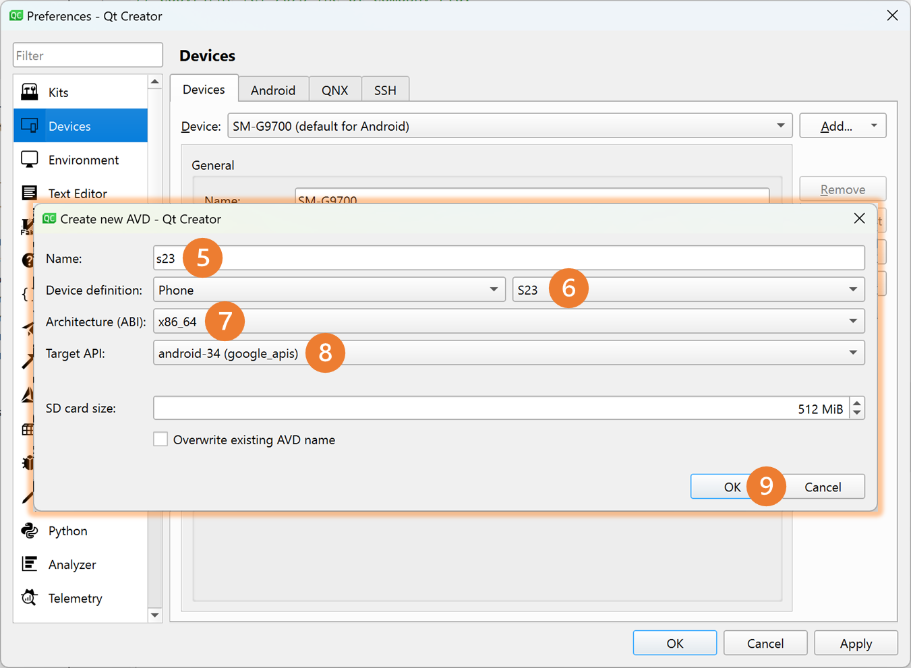Select Kits in the preferences list

[x=80, y=92]
